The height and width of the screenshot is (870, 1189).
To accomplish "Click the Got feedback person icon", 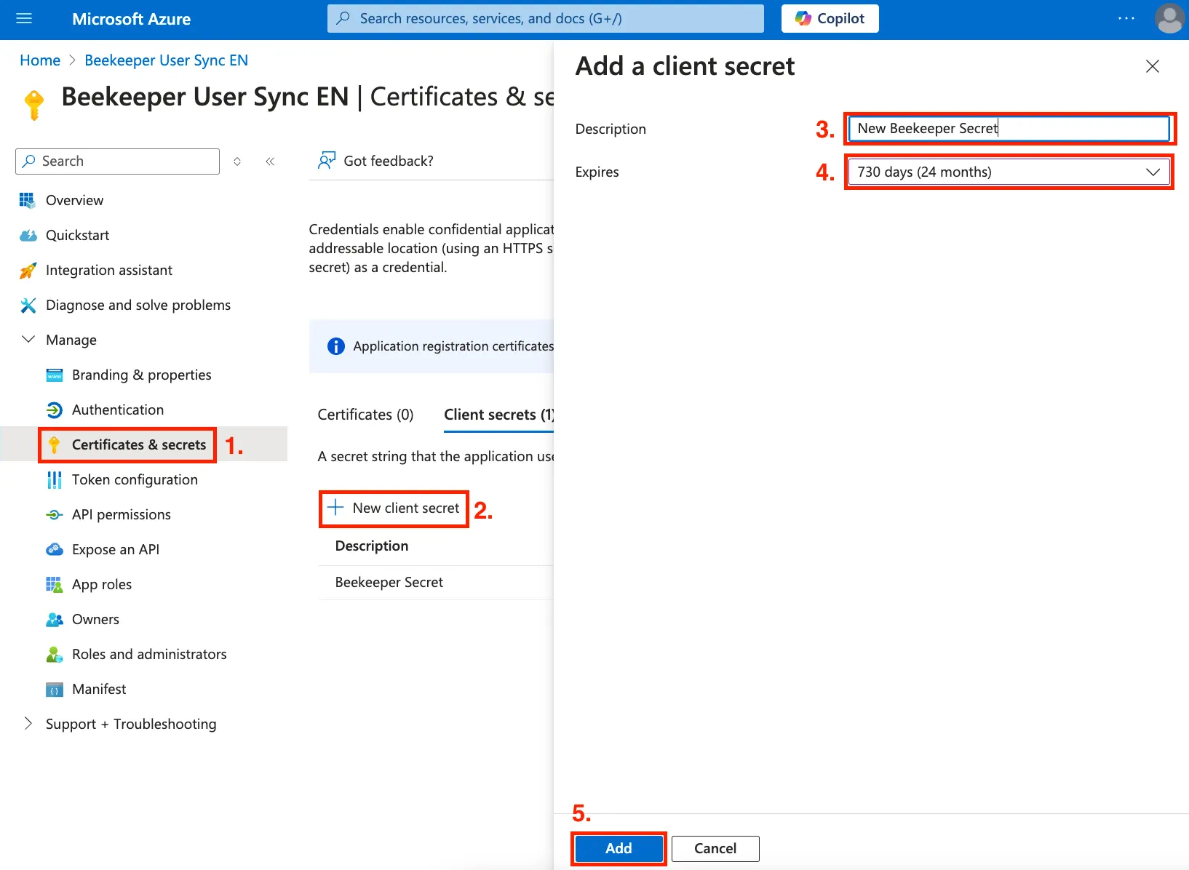I will coord(326,161).
